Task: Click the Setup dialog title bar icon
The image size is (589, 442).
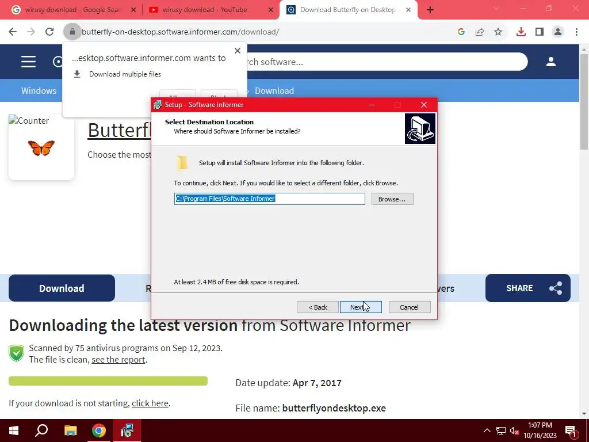Action: [x=158, y=105]
